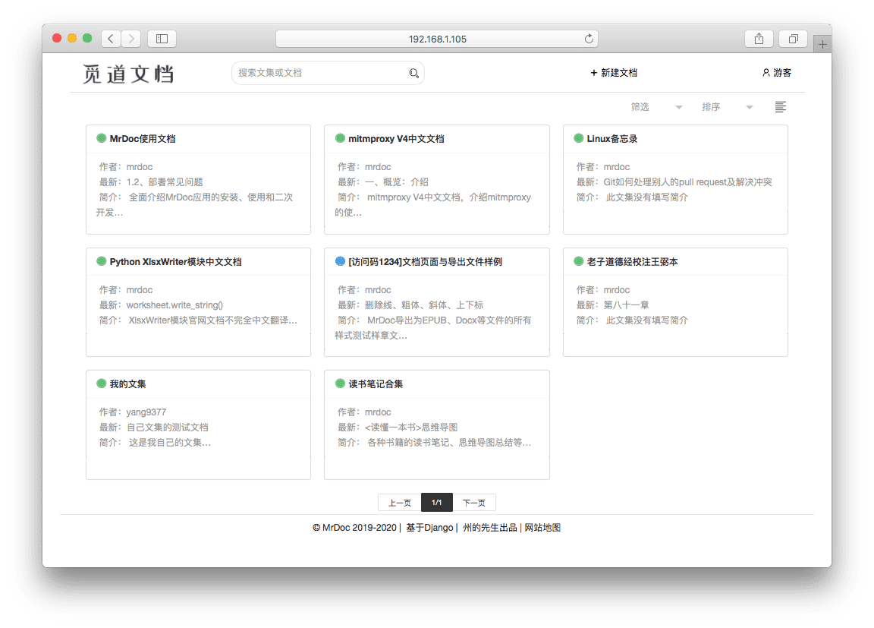This screenshot has height=628, width=874.
Task: Add new tab plus button
Action: click(822, 44)
